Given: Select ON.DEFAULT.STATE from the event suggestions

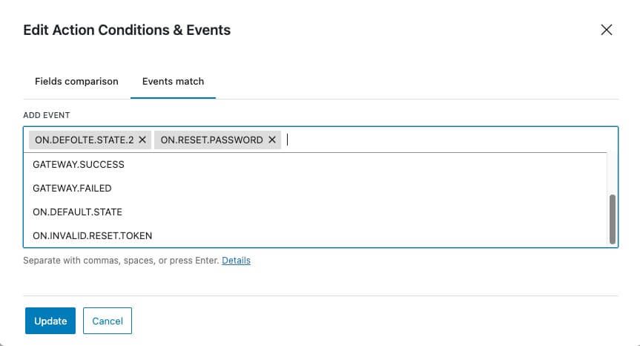Looking at the screenshot, I should click(77, 212).
